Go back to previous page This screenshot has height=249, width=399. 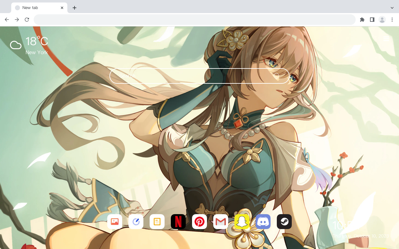click(7, 20)
